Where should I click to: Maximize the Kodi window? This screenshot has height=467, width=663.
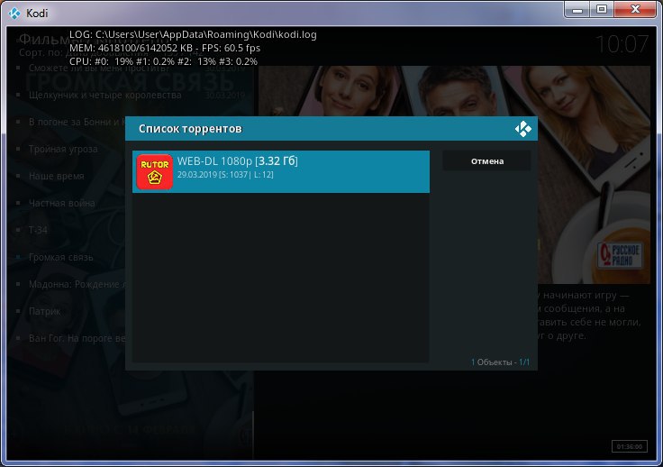(602, 9)
